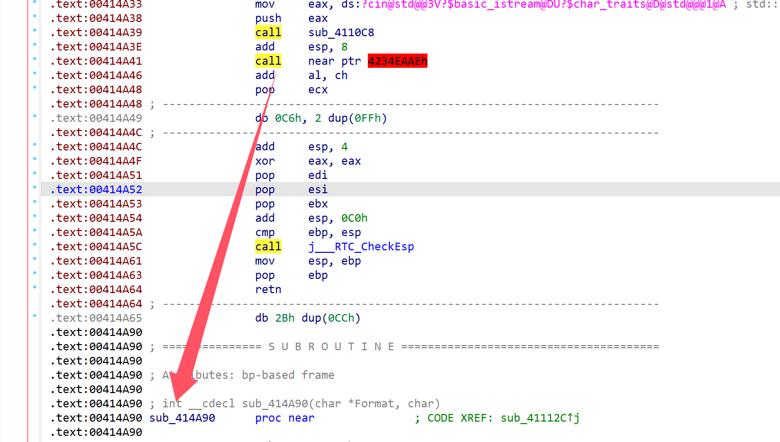Viewport: 780px width, 442px height.
Task: Select the add esp, 8 operands
Action: pos(328,47)
